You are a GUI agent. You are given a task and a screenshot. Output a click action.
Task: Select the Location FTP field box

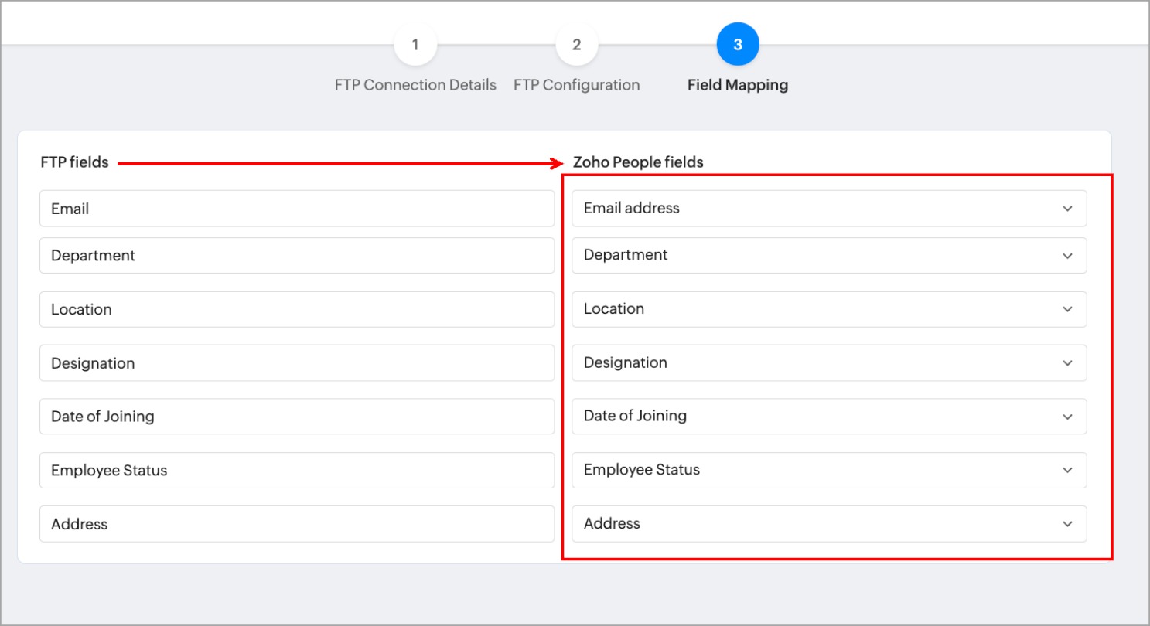(297, 309)
